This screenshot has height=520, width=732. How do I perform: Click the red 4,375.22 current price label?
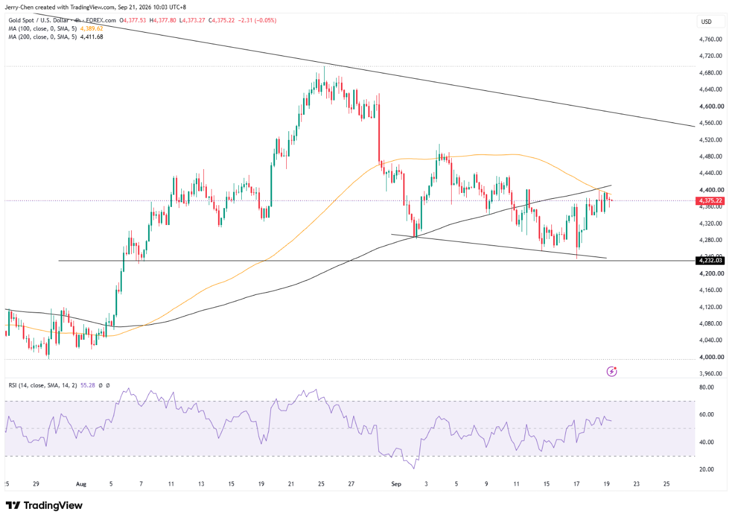(709, 201)
